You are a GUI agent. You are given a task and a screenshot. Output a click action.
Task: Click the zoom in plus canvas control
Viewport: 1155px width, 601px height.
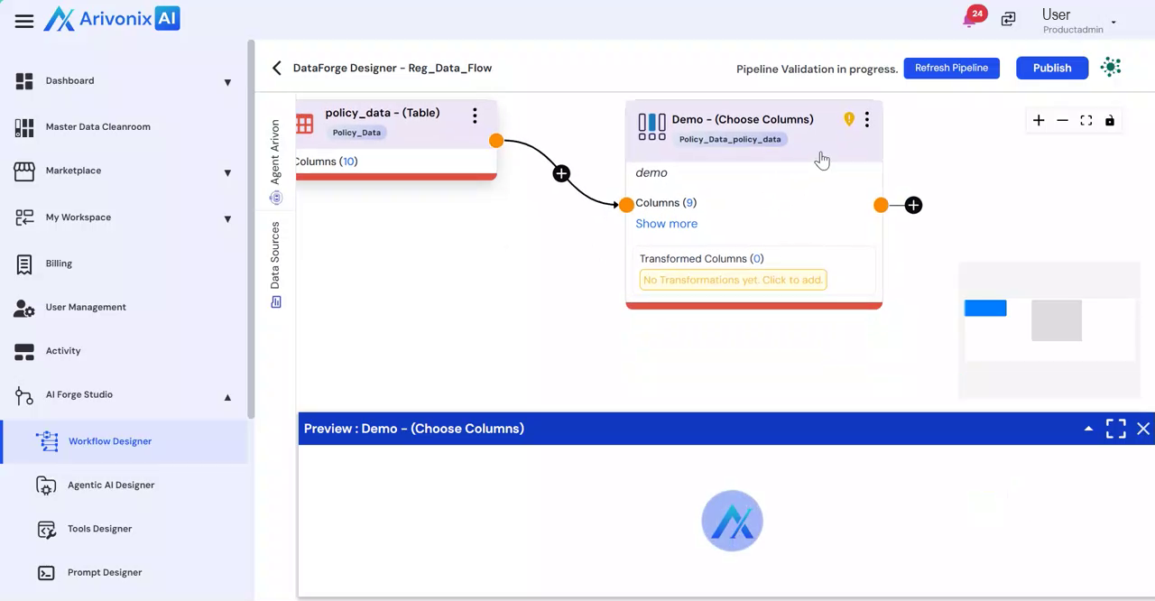(1039, 121)
